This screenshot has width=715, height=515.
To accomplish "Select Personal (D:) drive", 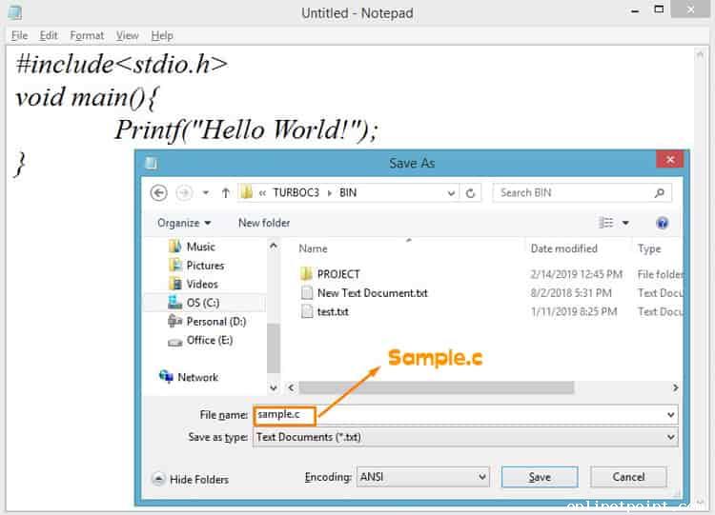I will [x=216, y=322].
